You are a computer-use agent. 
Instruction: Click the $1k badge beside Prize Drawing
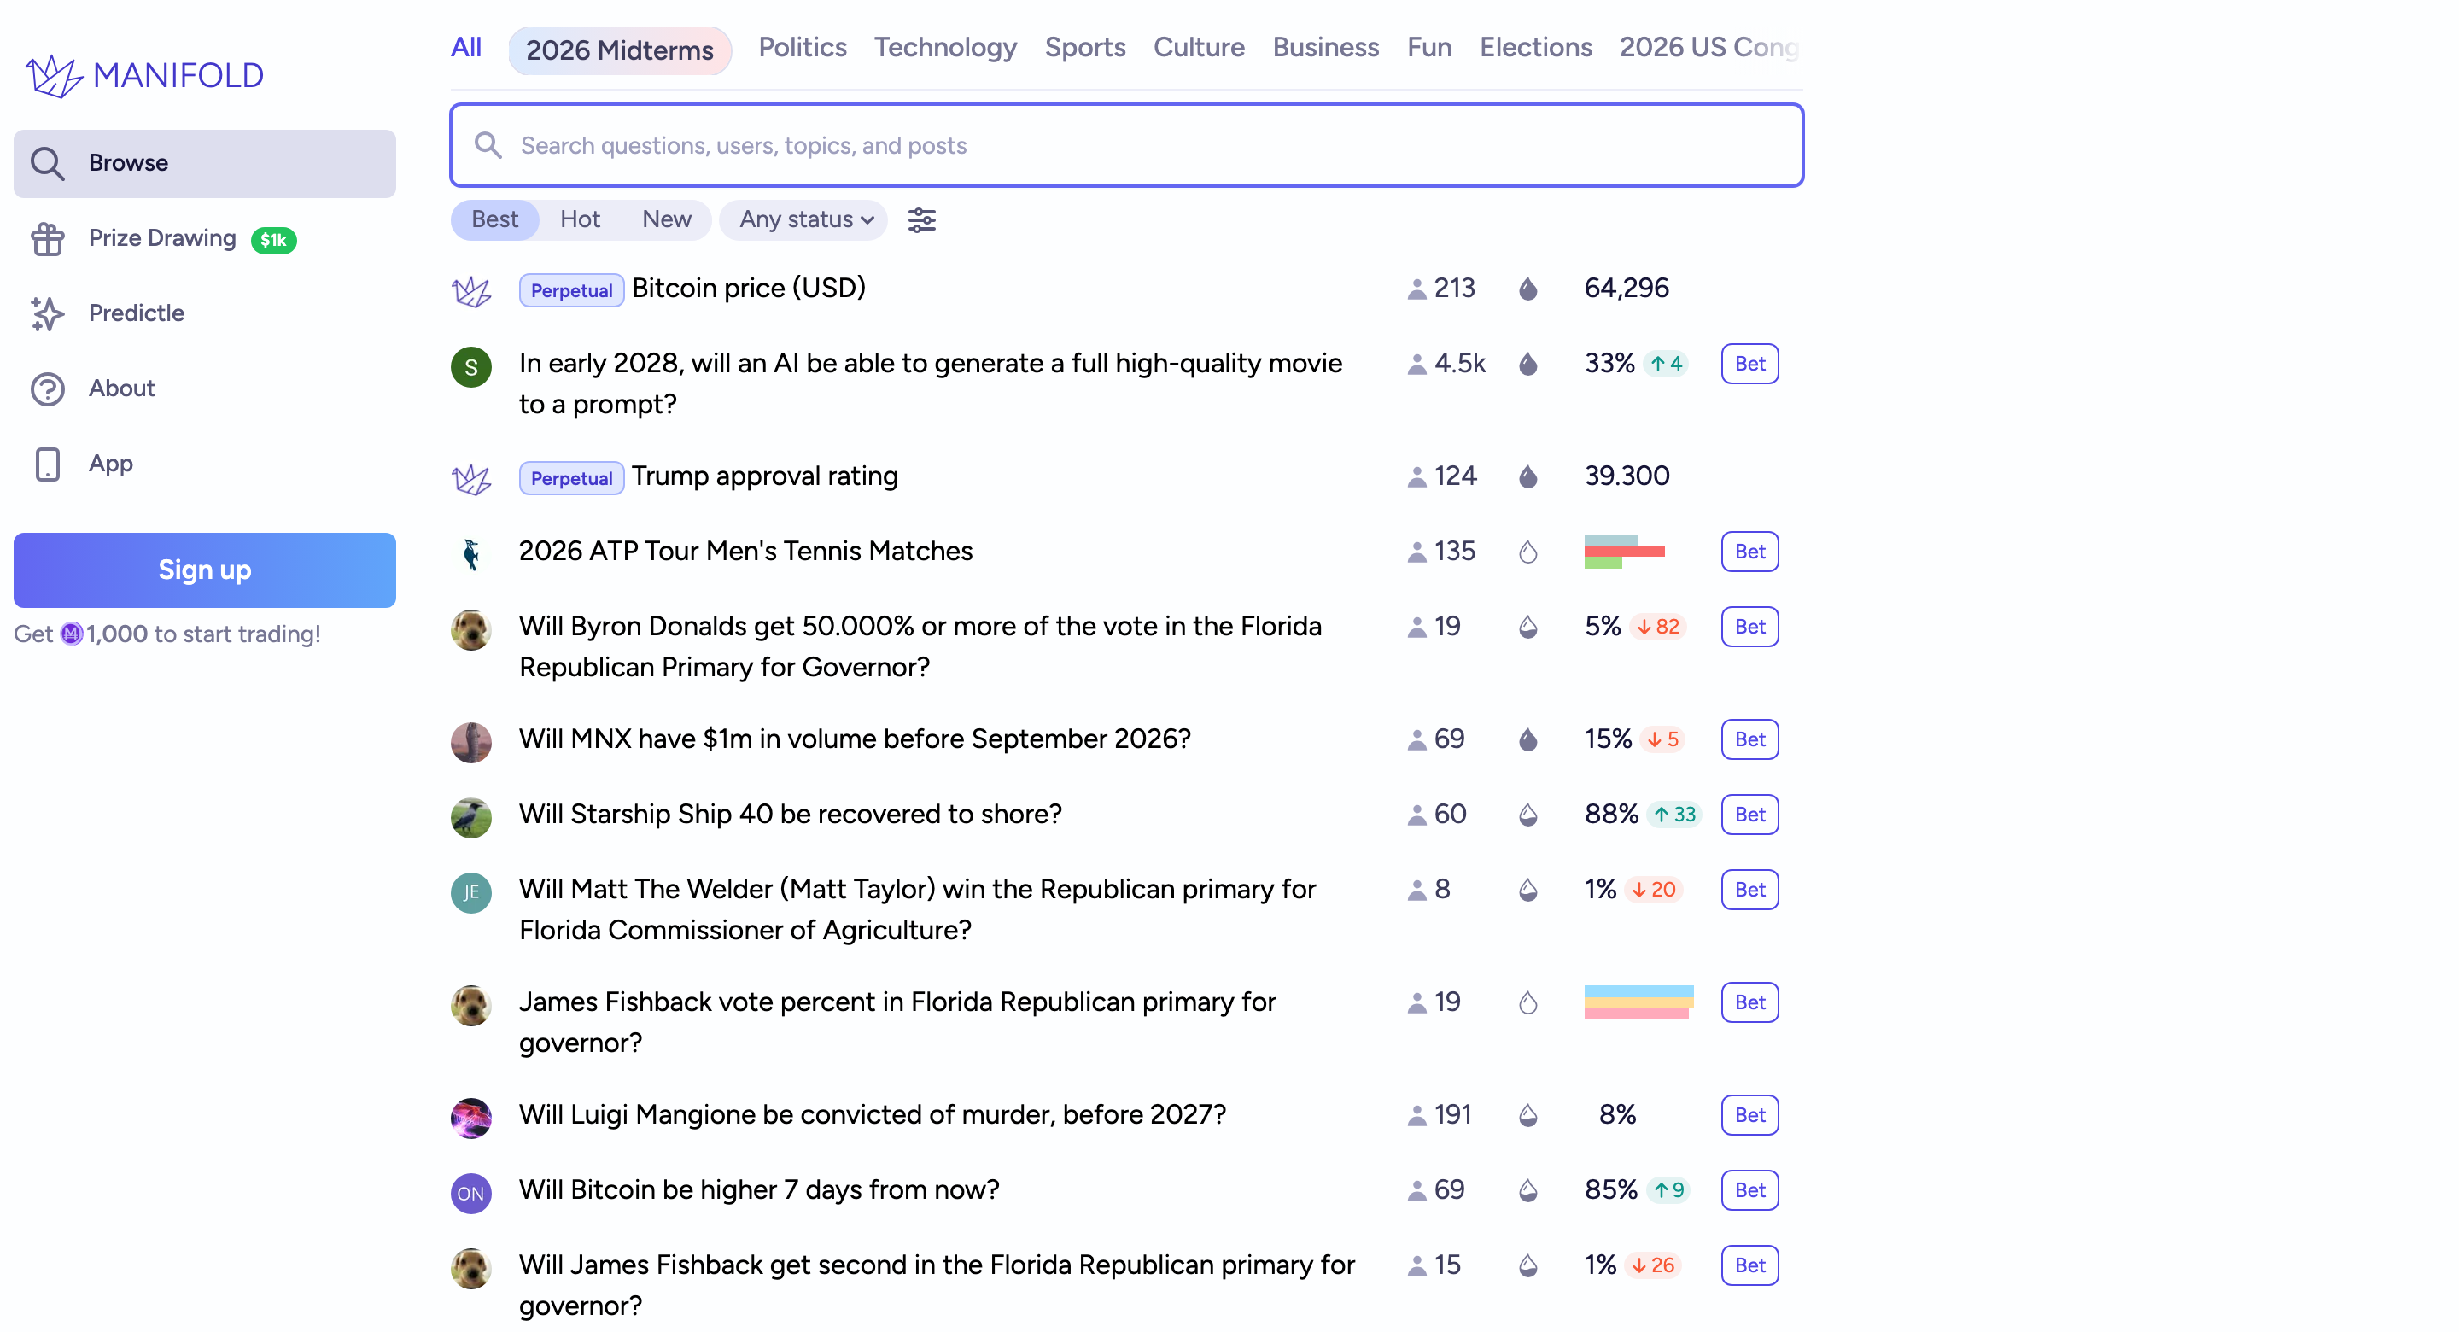click(273, 241)
